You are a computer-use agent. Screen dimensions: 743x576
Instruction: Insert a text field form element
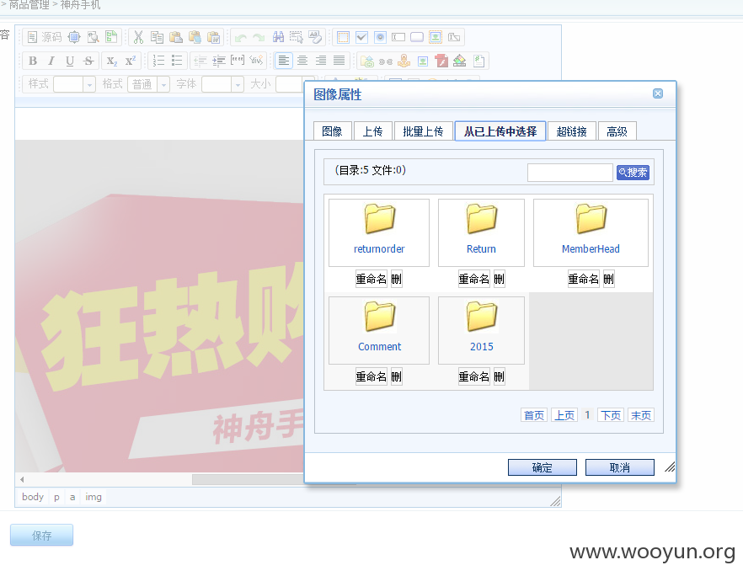coord(398,37)
